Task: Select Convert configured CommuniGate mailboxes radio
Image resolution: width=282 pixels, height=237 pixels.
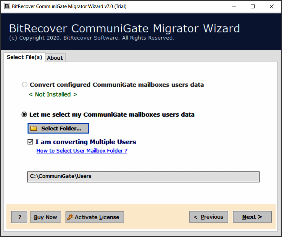Action: click(x=25, y=85)
